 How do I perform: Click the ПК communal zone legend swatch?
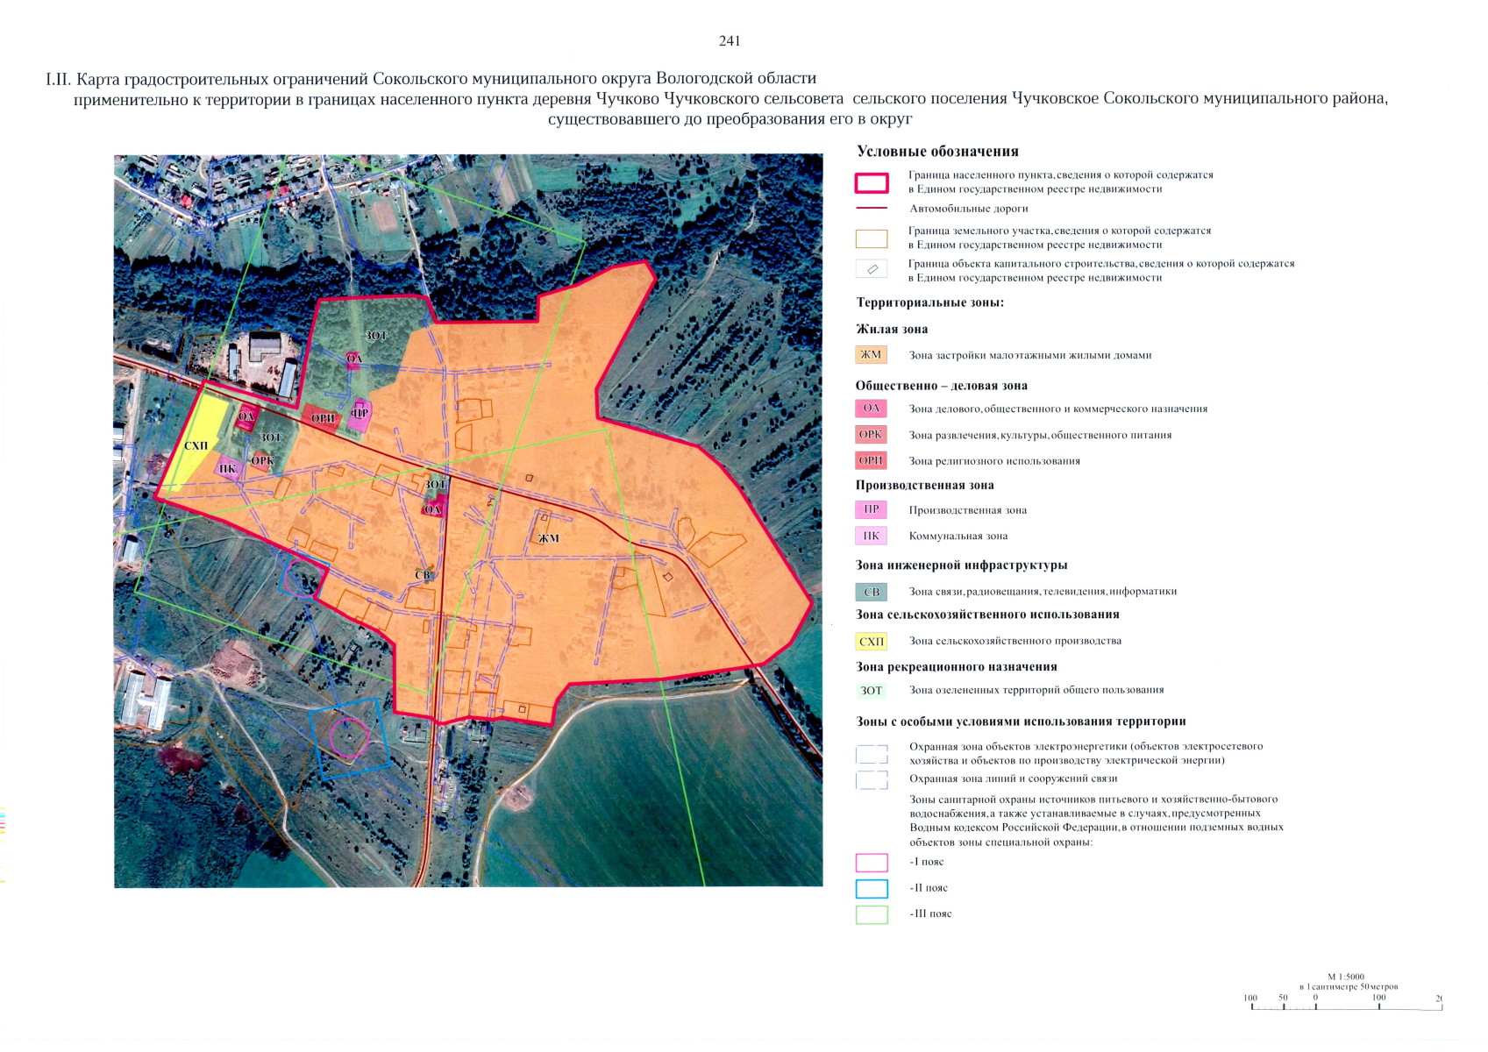tap(871, 536)
